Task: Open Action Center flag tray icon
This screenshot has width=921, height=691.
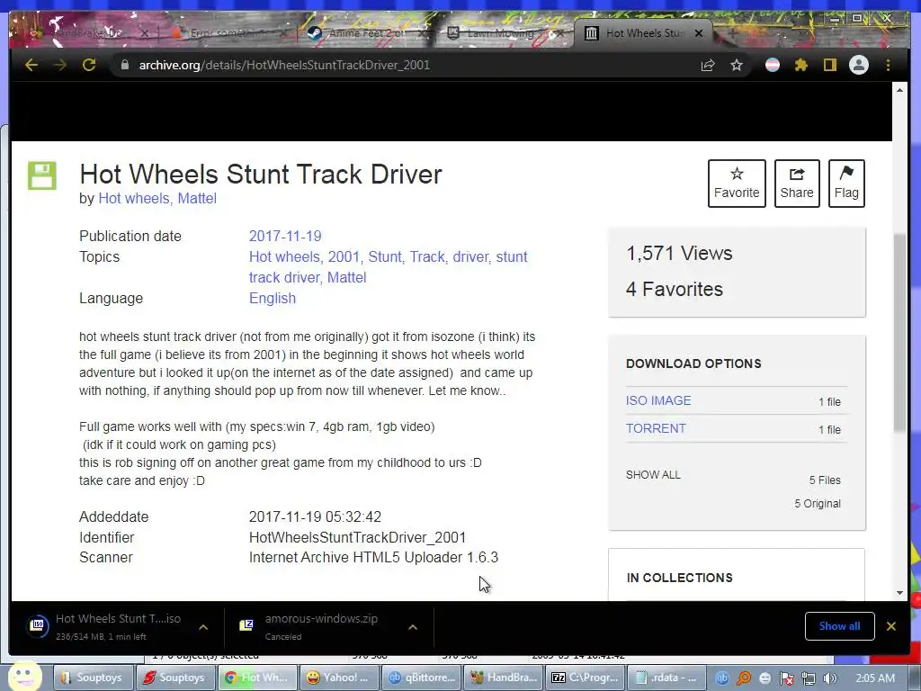Action: [787, 678]
